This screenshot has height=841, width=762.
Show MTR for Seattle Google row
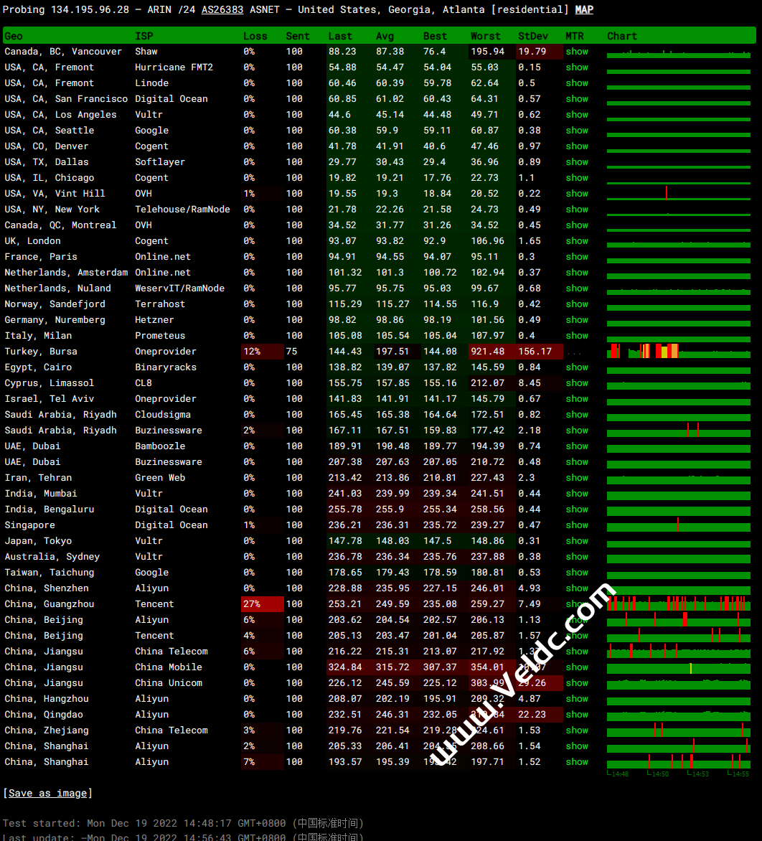click(x=576, y=131)
